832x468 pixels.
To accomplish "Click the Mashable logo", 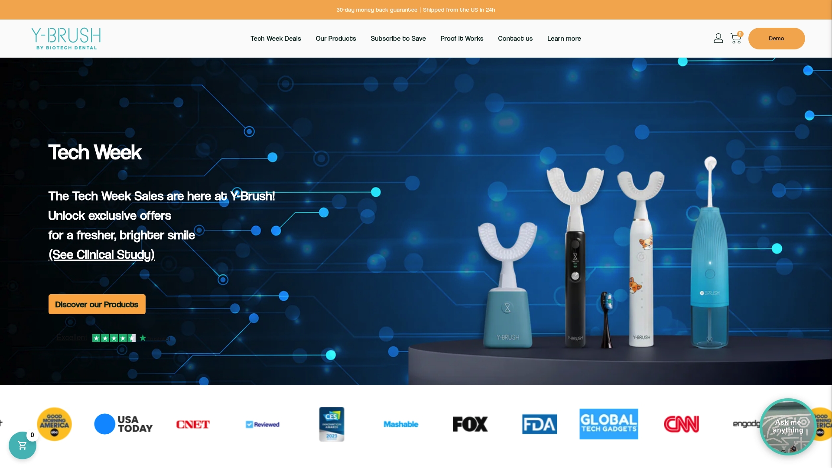I will [401, 424].
